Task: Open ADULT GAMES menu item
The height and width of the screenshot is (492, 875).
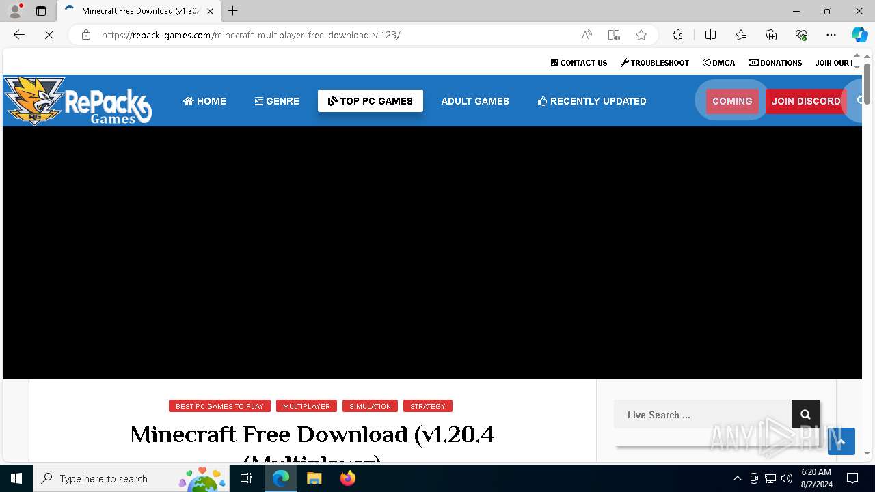Action: pos(475,101)
